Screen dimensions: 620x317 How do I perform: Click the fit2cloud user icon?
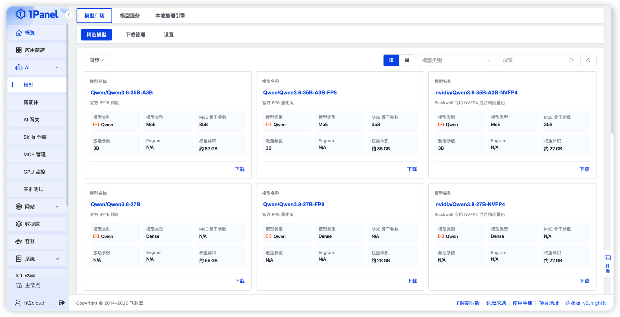point(18,303)
